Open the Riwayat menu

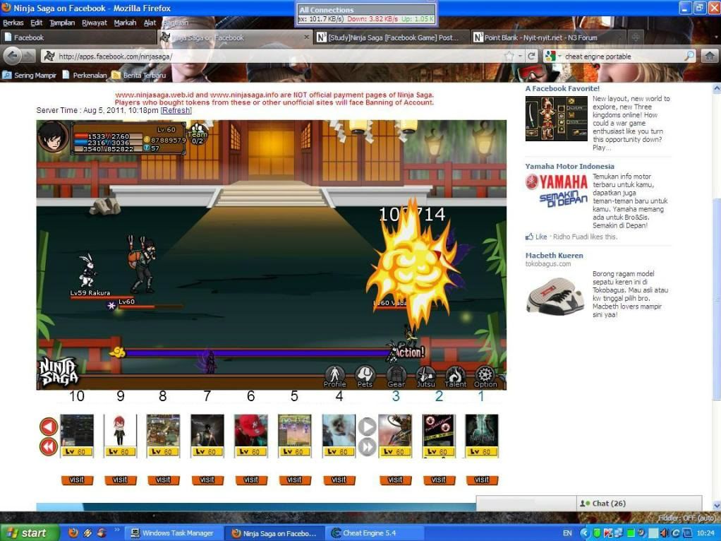coord(95,23)
